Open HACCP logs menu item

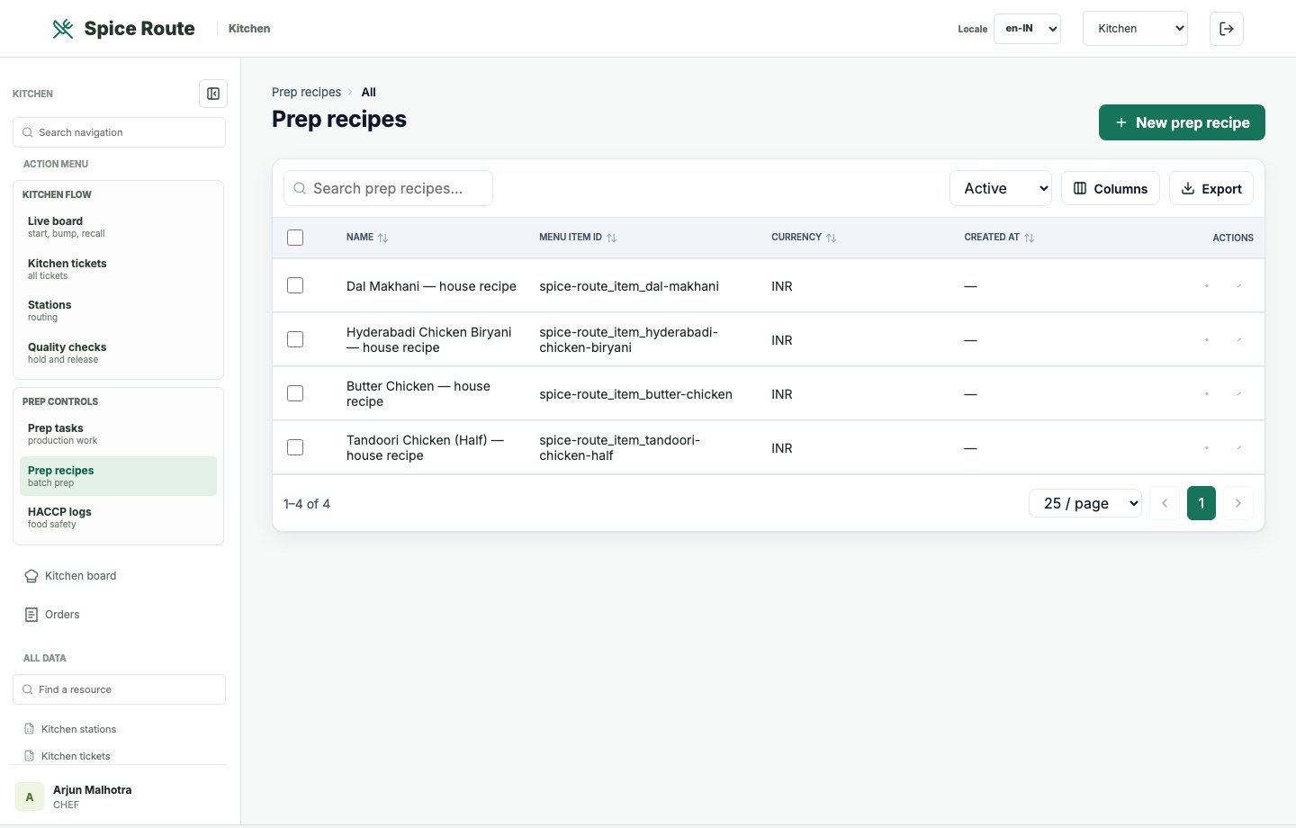[118, 517]
